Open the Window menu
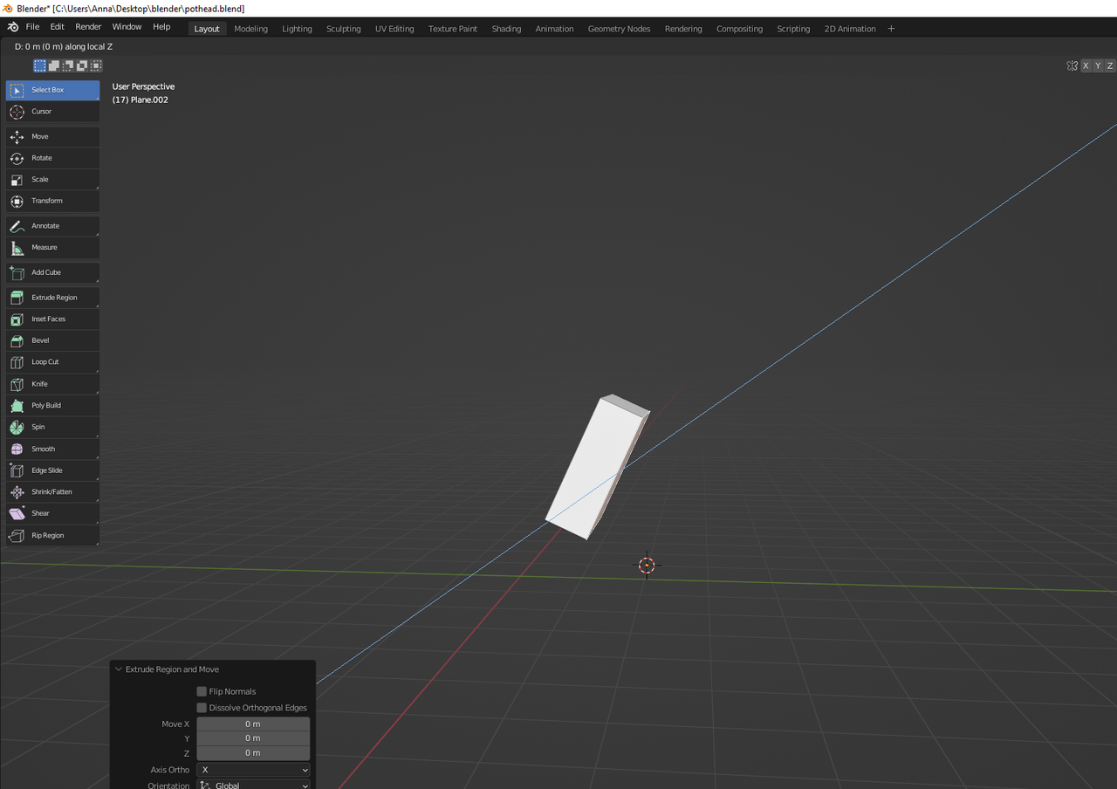 point(127,27)
